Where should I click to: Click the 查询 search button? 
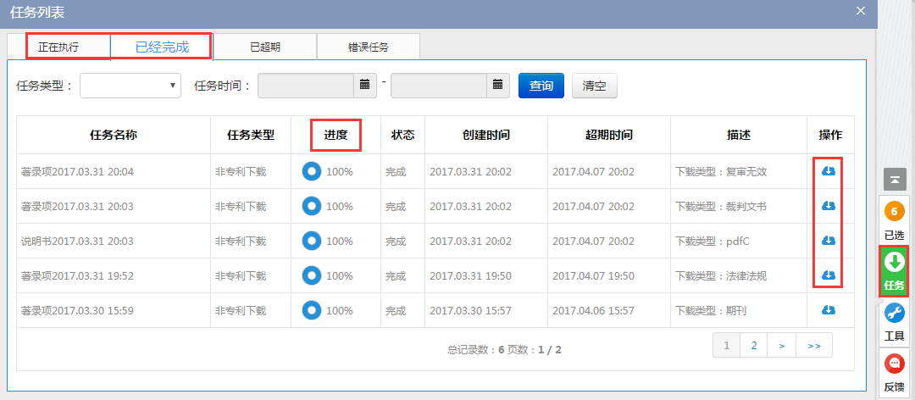pos(541,86)
